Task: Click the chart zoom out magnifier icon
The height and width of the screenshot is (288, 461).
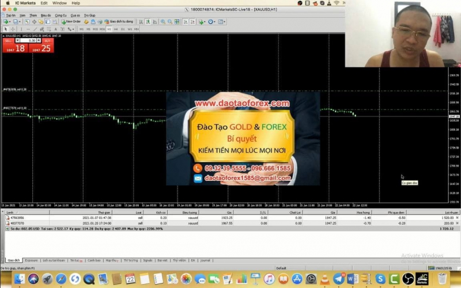Action: pos(170,22)
